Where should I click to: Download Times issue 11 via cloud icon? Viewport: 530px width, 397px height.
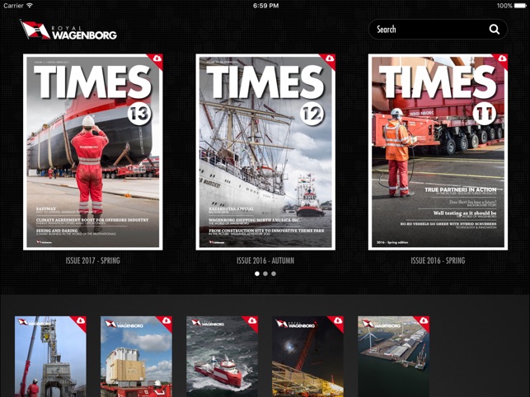coord(502,58)
